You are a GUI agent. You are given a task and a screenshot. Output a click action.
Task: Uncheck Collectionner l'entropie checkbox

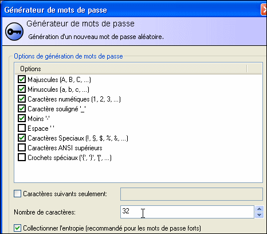17,228
